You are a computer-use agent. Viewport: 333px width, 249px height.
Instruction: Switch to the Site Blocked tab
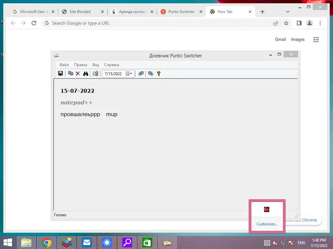click(x=80, y=12)
